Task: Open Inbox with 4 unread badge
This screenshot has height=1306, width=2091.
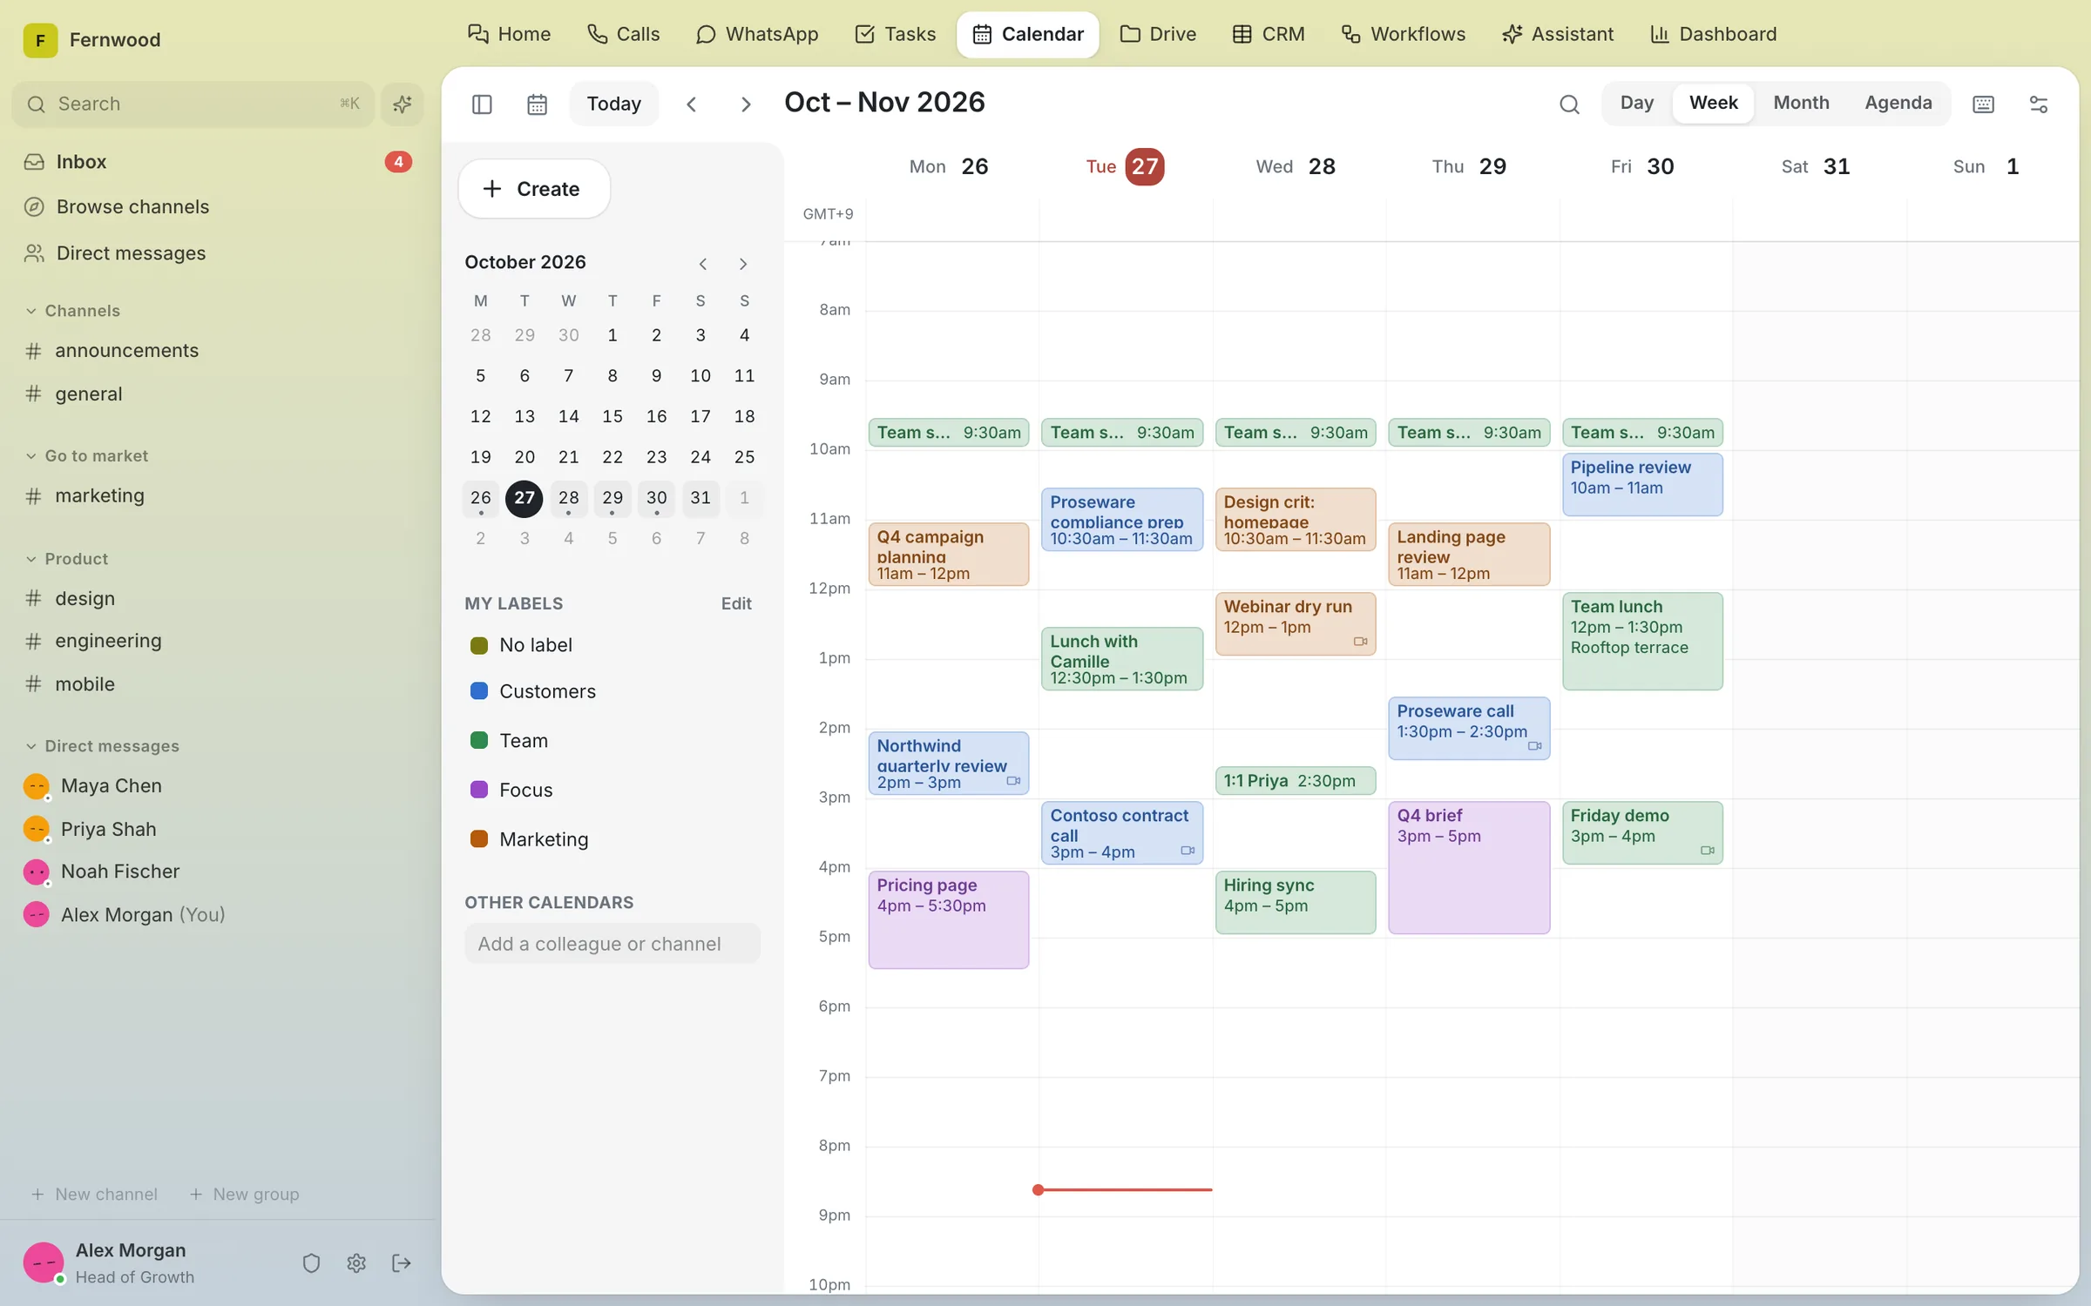Action: tap(218, 162)
